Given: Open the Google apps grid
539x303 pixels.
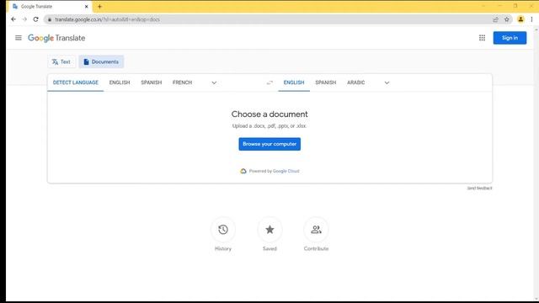Looking at the screenshot, I should click(x=482, y=38).
